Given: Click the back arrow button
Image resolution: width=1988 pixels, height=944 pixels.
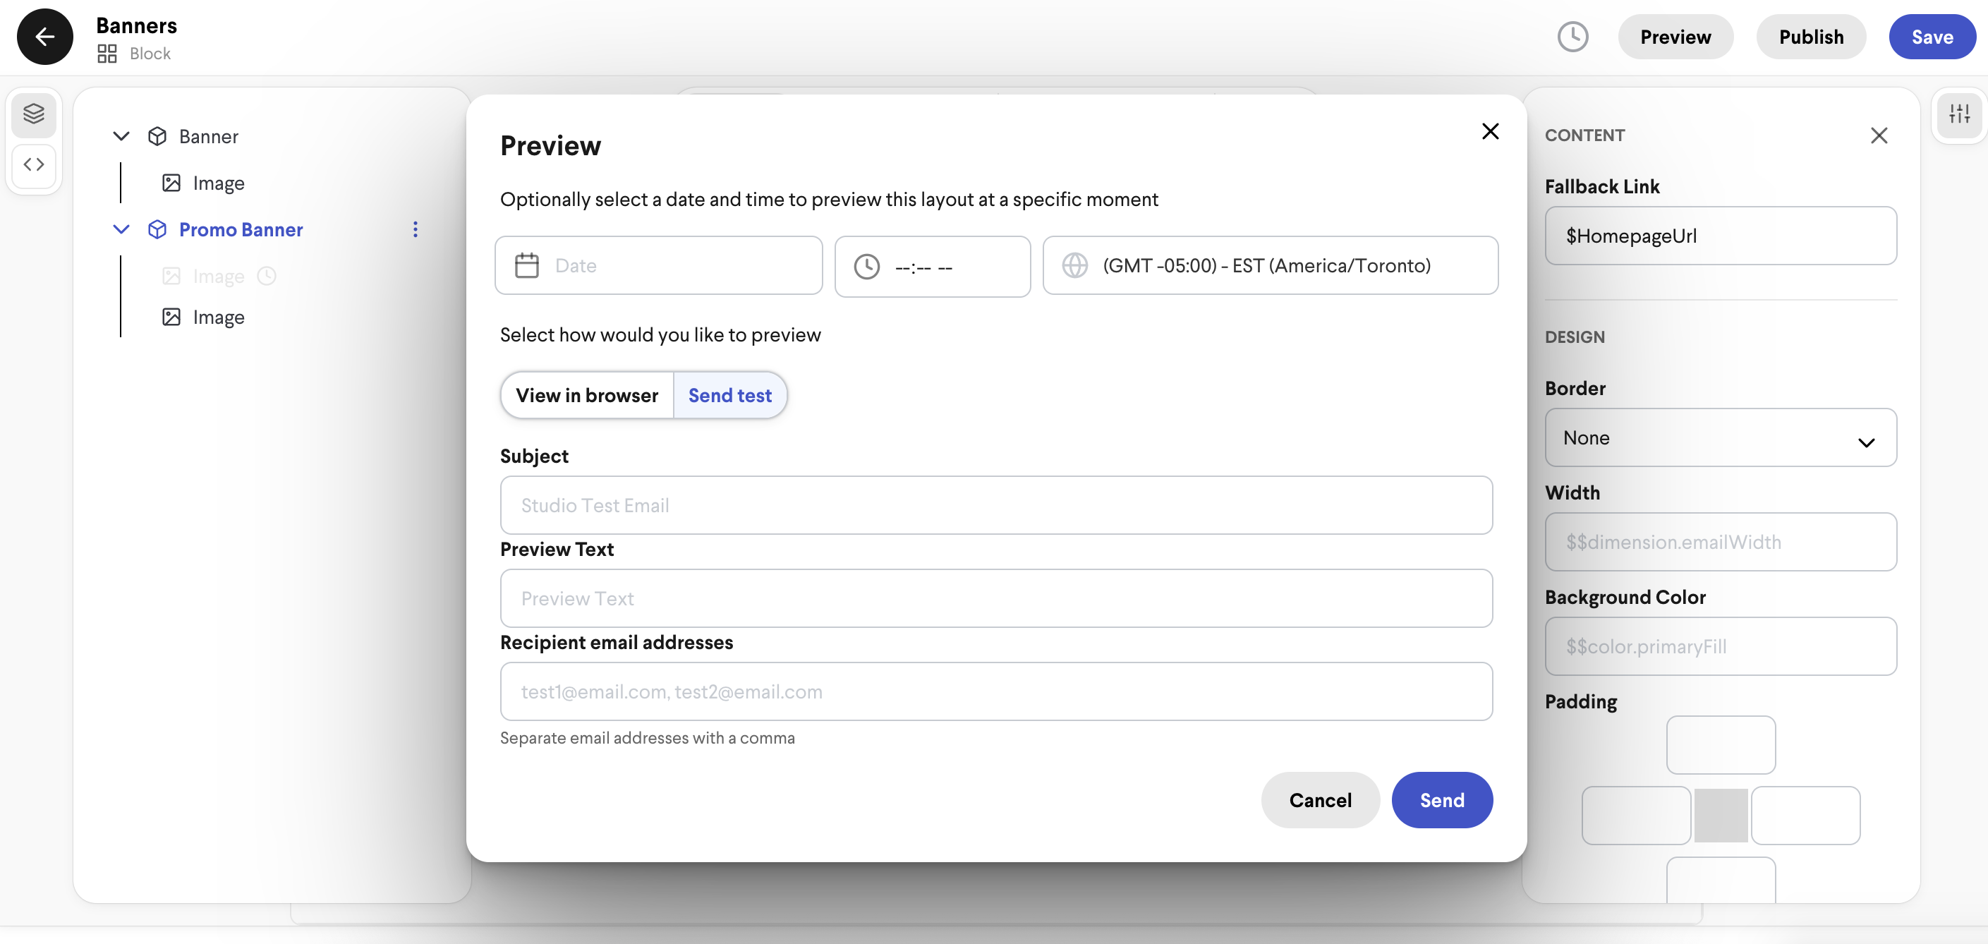Looking at the screenshot, I should click(44, 36).
